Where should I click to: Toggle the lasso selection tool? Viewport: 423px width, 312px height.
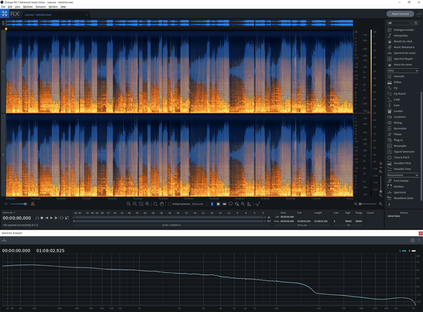(x=231, y=204)
